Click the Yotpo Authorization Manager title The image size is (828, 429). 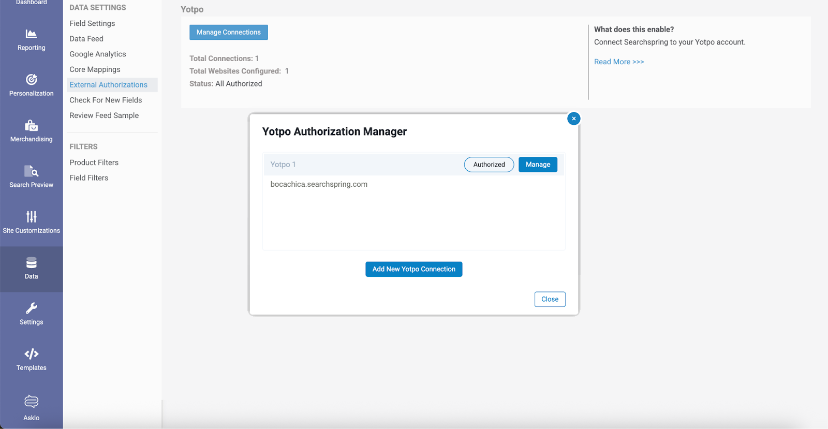pos(334,131)
